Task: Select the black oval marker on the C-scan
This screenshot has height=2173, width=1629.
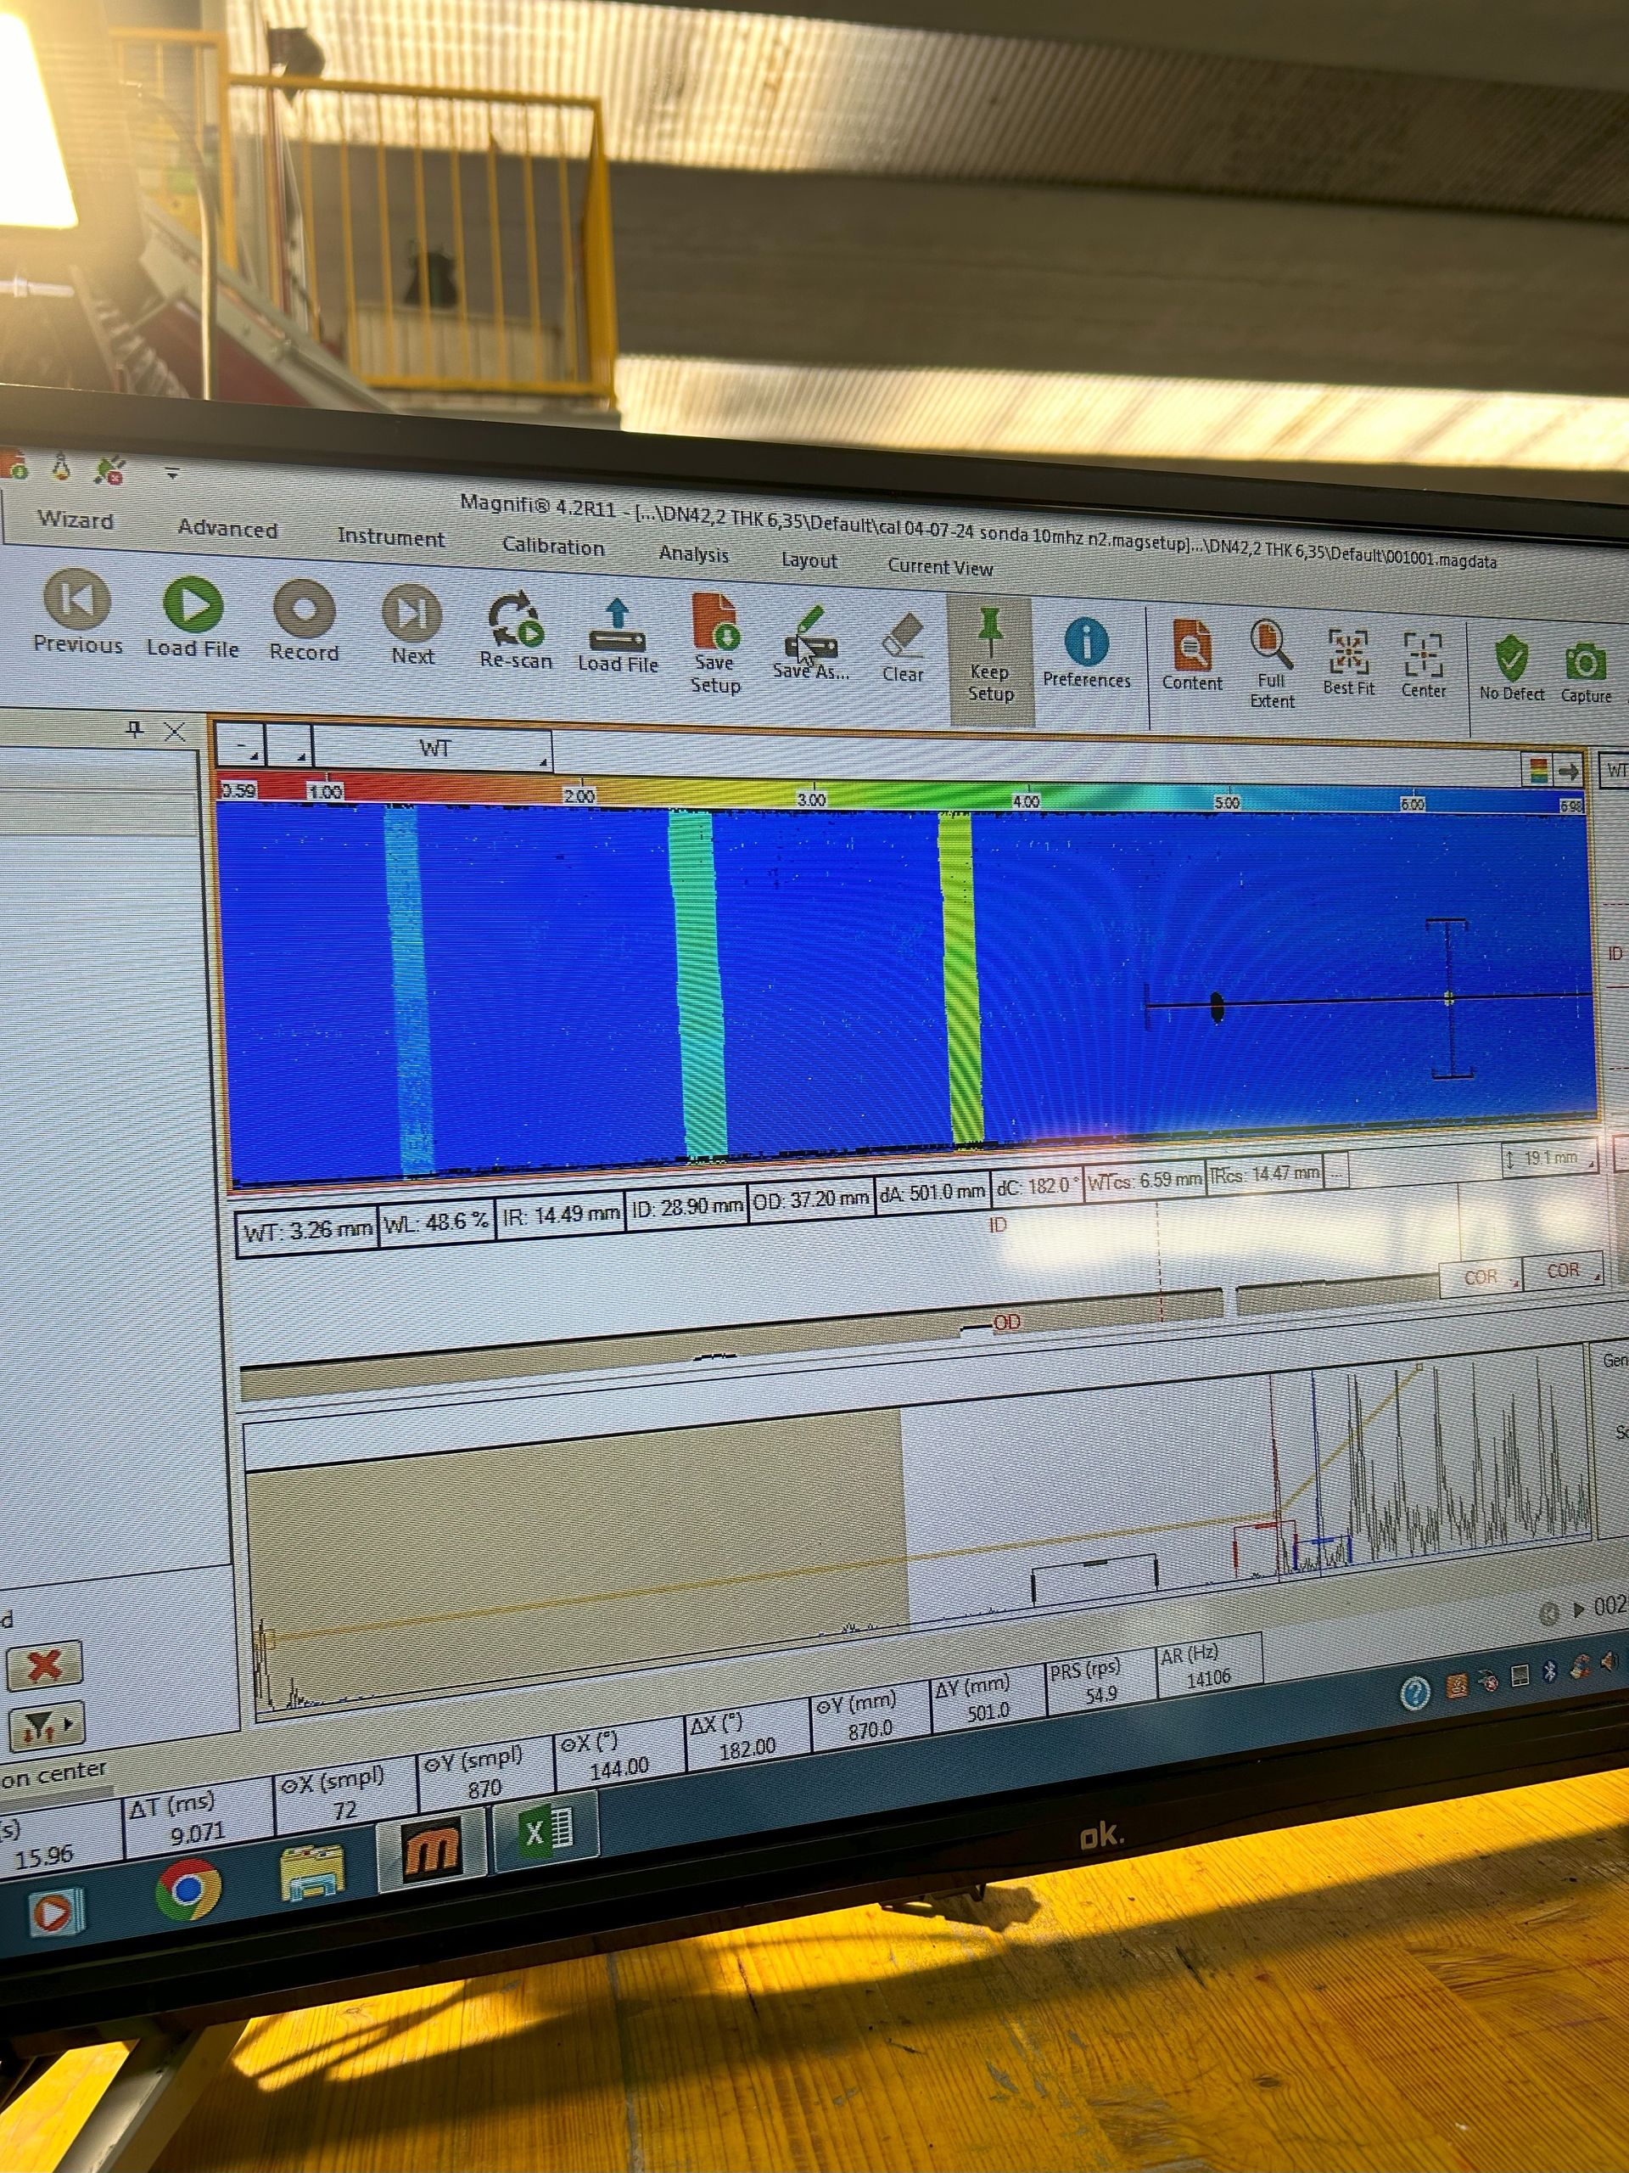Action: (x=1218, y=1007)
